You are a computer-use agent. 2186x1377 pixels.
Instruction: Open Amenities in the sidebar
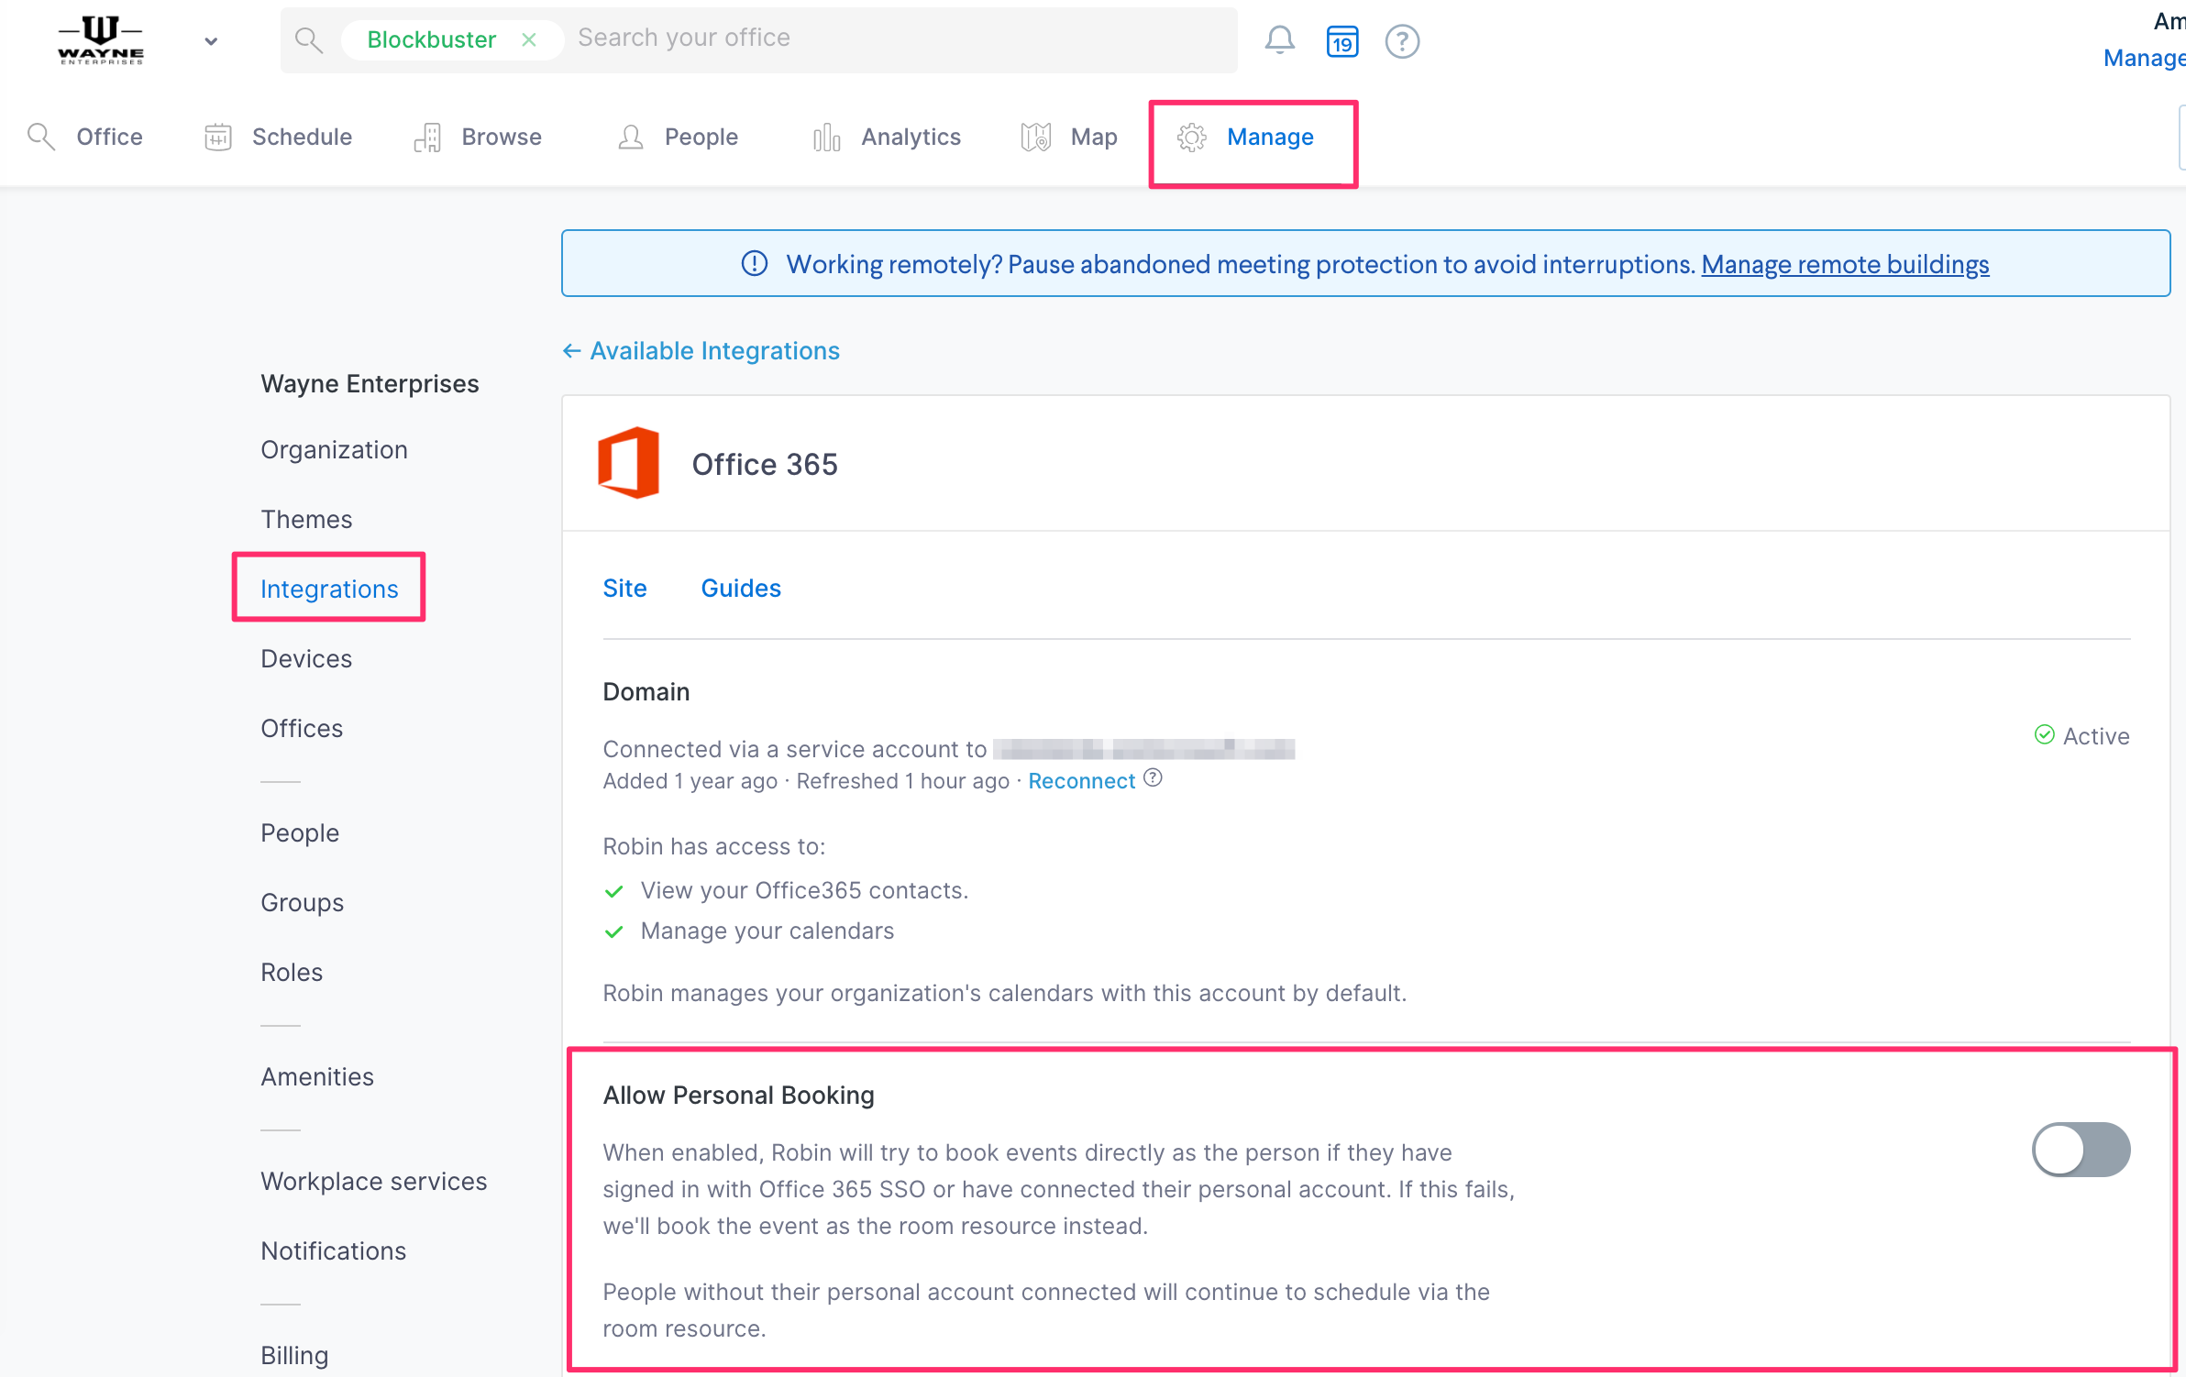317,1076
